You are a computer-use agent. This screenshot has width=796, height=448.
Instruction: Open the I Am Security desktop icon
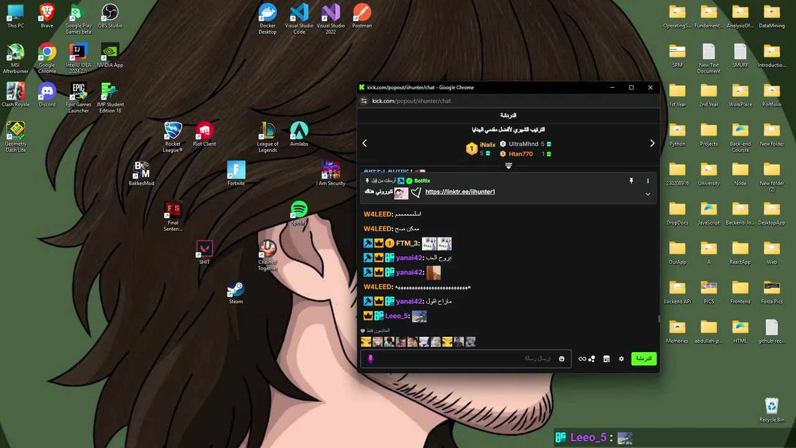tap(331, 174)
